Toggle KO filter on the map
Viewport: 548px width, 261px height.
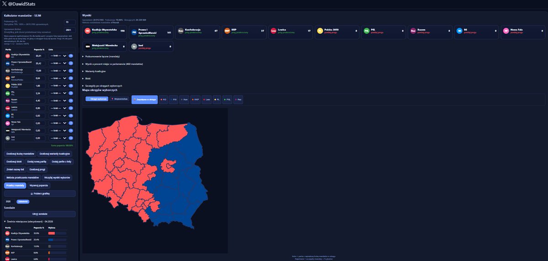pyautogui.click(x=163, y=99)
